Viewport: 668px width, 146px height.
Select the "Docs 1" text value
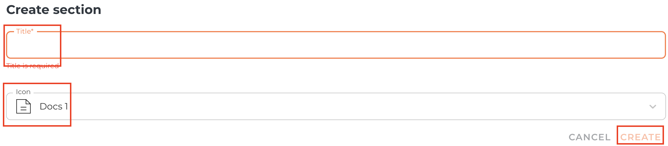[x=54, y=106]
